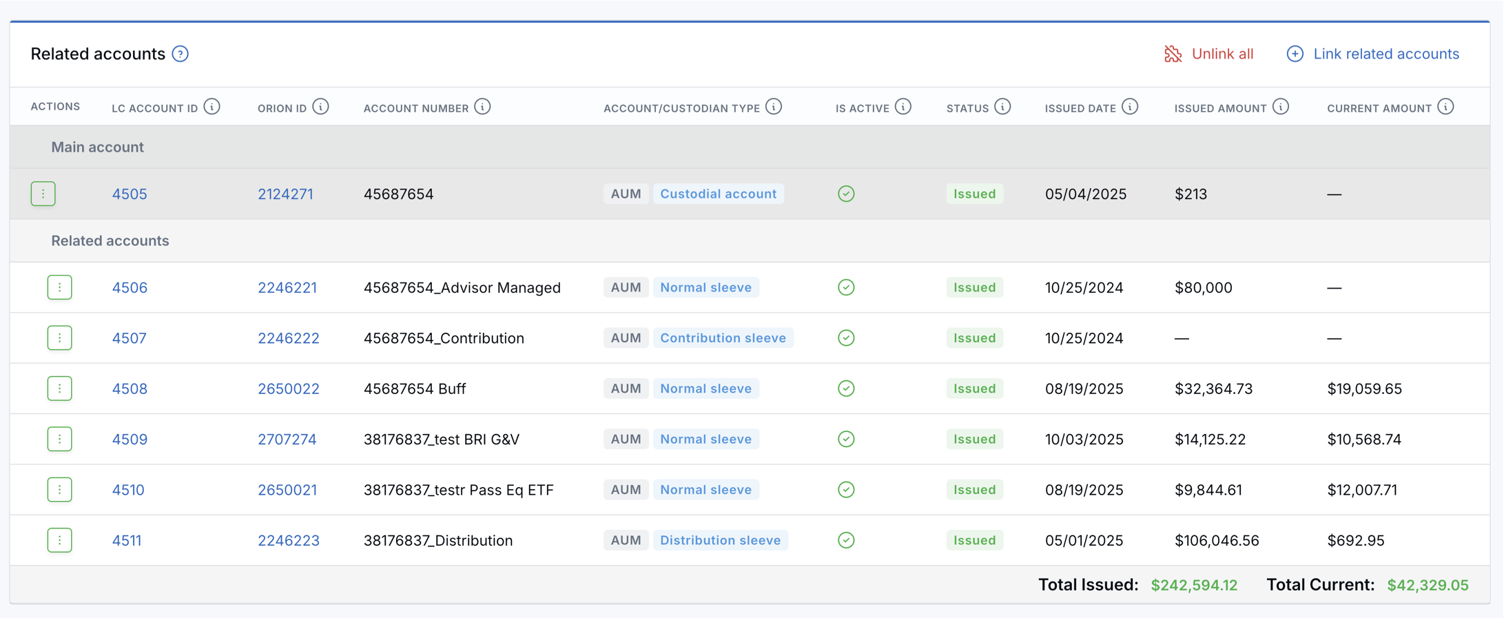Click account number 38176837_test BRI G&V
The height and width of the screenshot is (618, 1504).
tap(442, 439)
